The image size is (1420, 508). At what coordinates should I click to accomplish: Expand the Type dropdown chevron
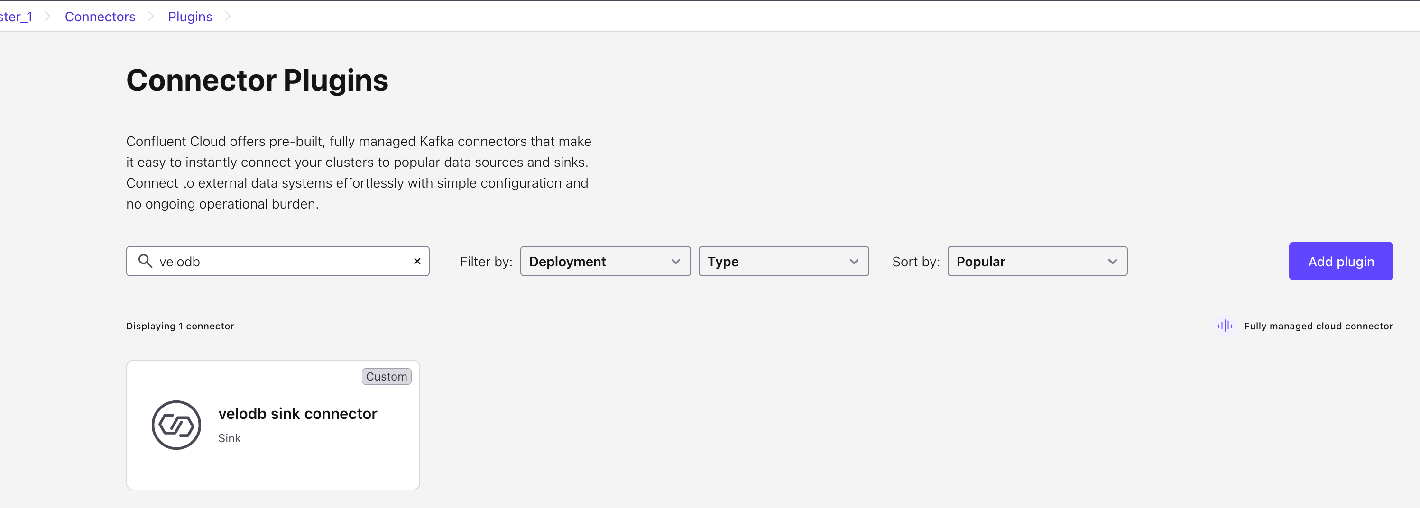click(853, 262)
